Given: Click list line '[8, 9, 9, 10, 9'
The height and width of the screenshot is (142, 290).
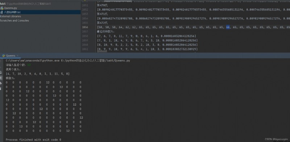Looking at the screenshot, I should (x=147, y=49).
